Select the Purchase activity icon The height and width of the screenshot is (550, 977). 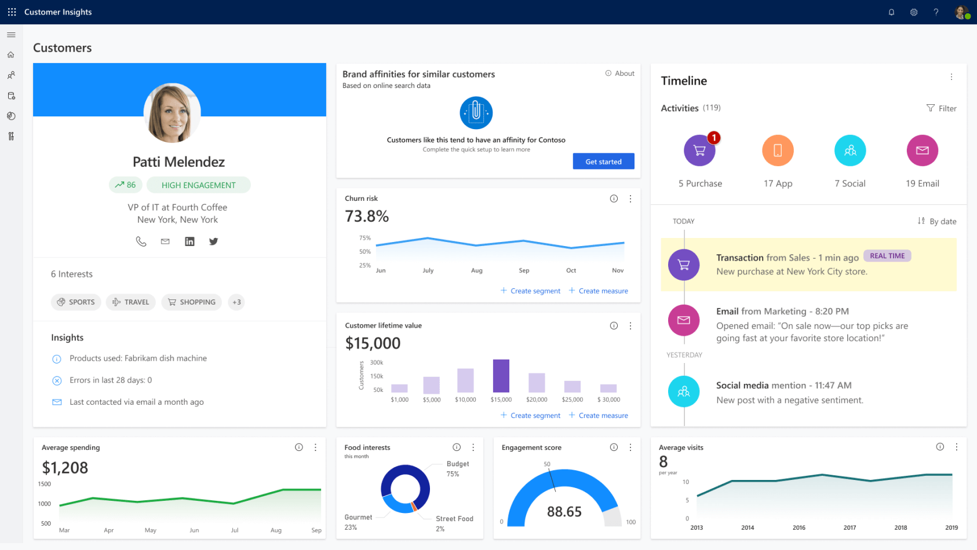[699, 151]
